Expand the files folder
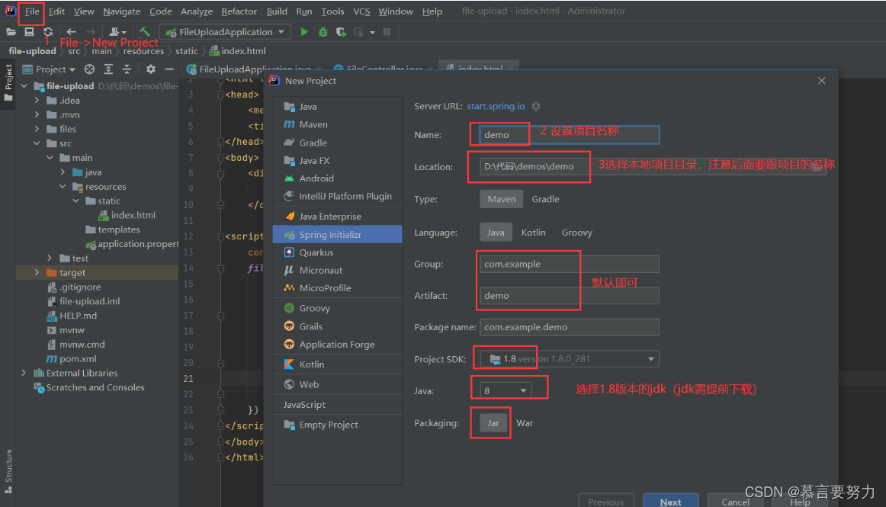The image size is (886, 507). coord(37,129)
